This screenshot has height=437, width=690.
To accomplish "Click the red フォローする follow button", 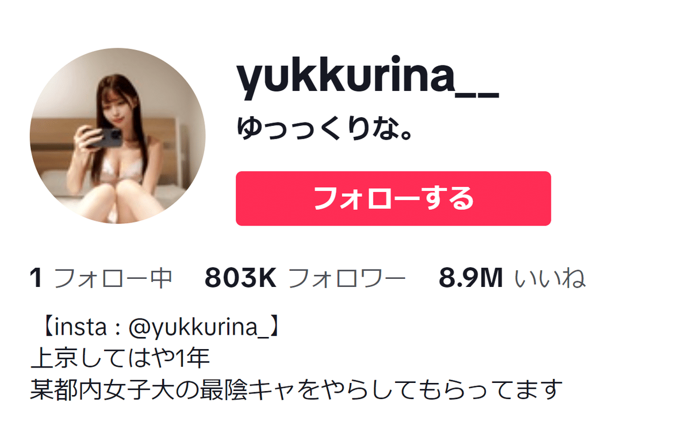I will tap(393, 198).
